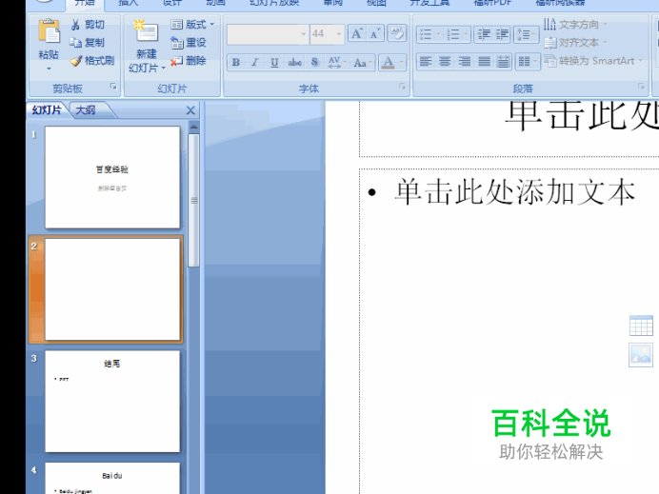Screen dimensions: 659x494
Task: Click the title placeholder 单击此处
Action: (581, 115)
